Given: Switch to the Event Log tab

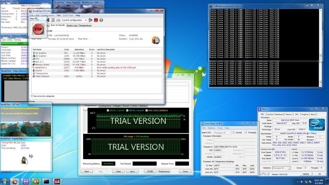Looking at the screenshot, I should [x=72, y=25].
